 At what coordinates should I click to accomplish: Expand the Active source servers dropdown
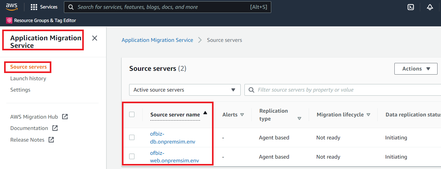[x=185, y=90]
